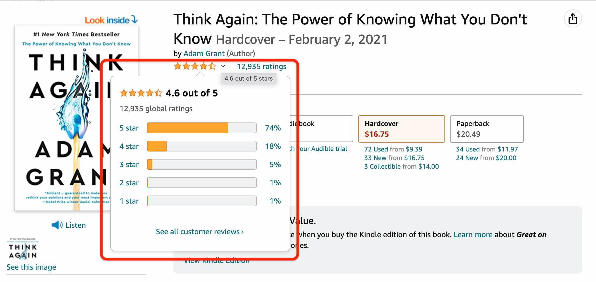596x282 pixels.
Task: Click the 4 star percentage bar
Action: pos(201,146)
